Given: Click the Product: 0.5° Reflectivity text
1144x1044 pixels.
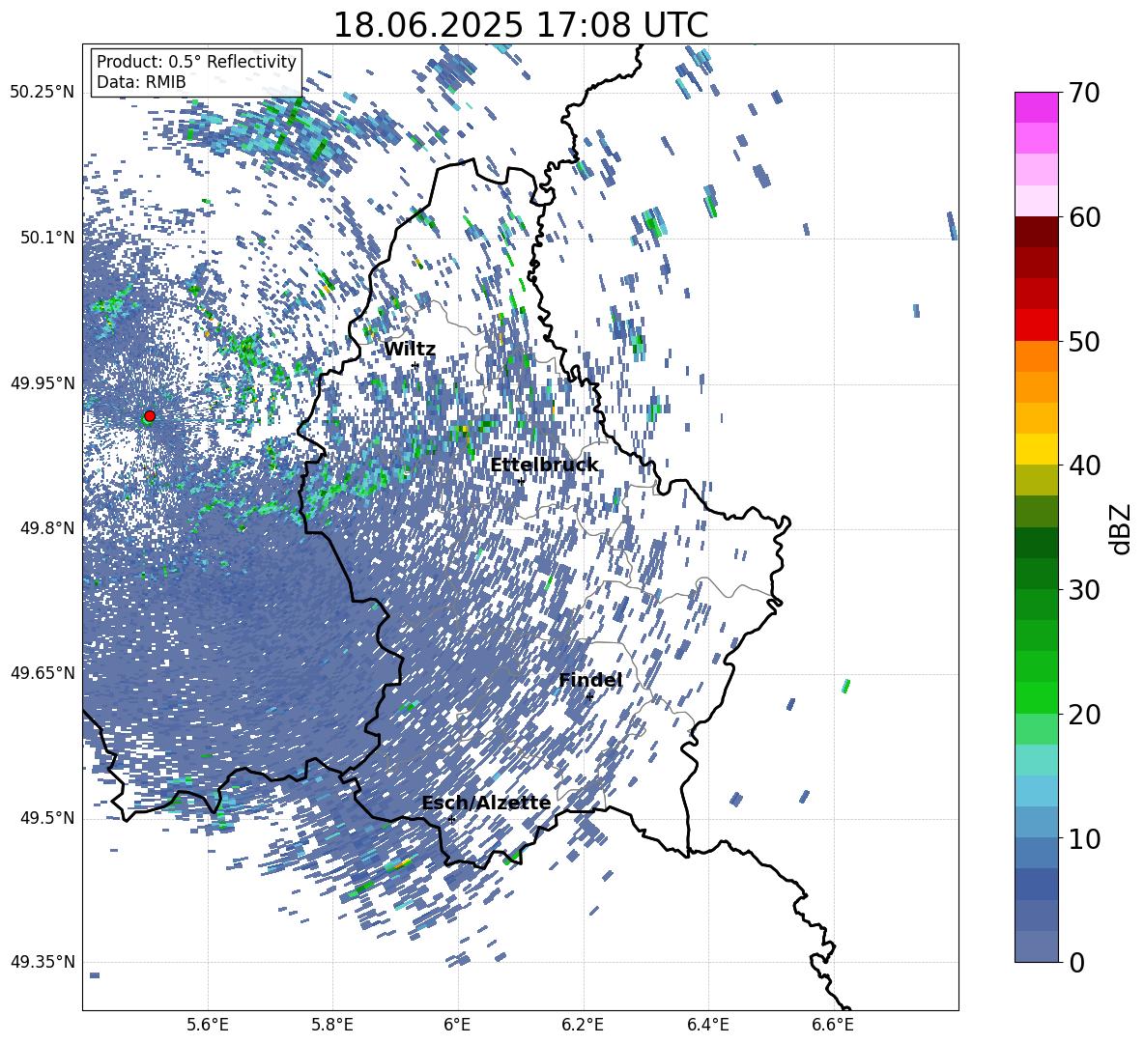Looking at the screenshot, I should tap(196, 61).
